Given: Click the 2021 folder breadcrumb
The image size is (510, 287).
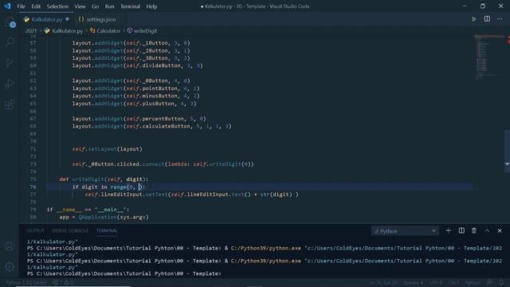Looking at the screenshot, I should [31, 31].
